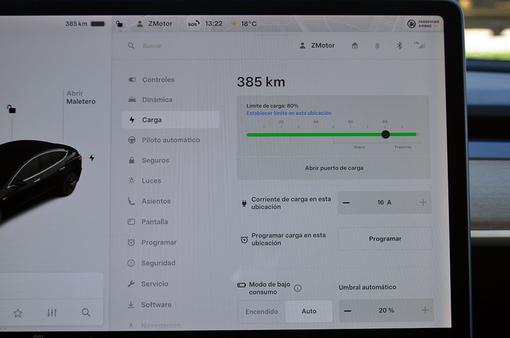The height and width of the screenshot is (338, 510).
Task: Click the Bluetooth icon in the header
Action: click(x=399, y=46)
